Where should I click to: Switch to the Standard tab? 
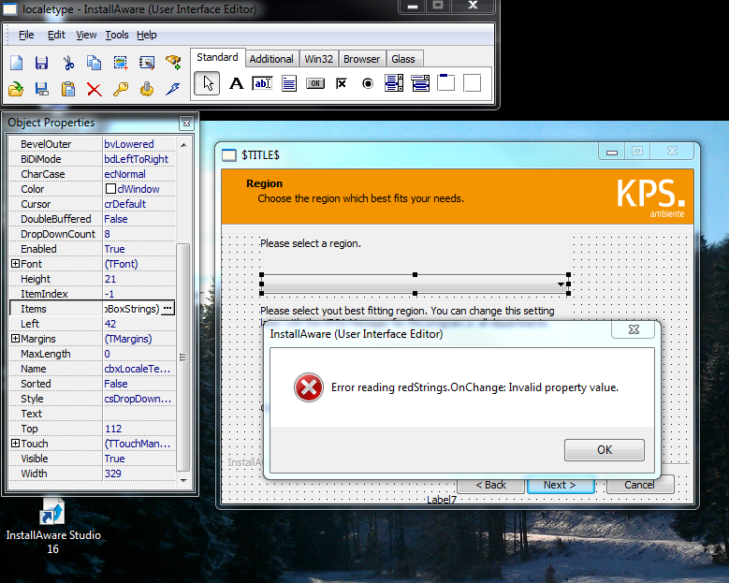point(217,57)
